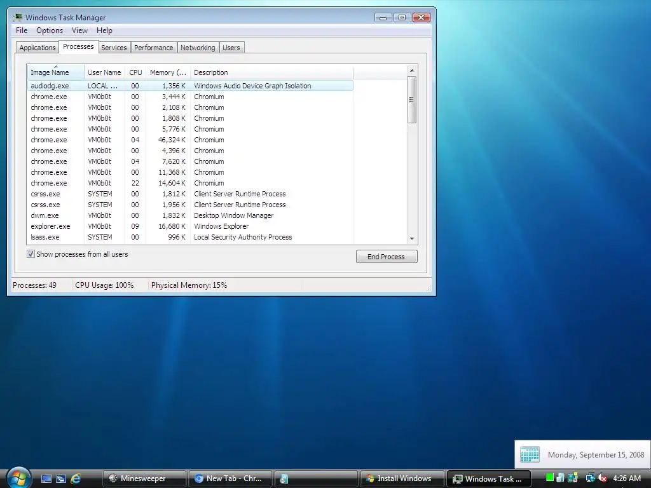Click CPU Usage: 100% in status bar
The image size is (651, 488).
[x=104, y=285]
